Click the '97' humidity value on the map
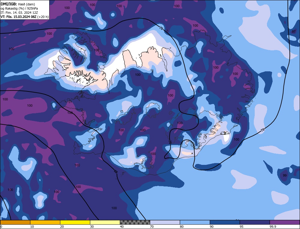Image resolution: width=300 pixels, height=229 pixels. [294, 31]
